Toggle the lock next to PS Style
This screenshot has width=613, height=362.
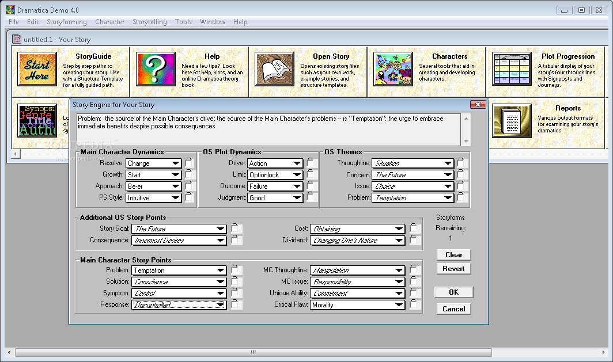(x=189, y=197)
